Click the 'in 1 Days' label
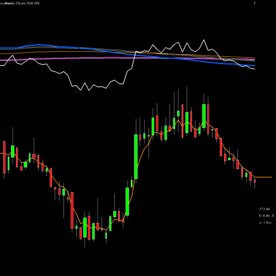Screen dimensions: 276x276 tap(265, 222)
